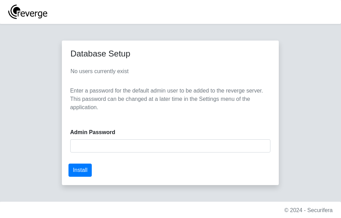Click the © 2024 copyright text
Viewport: 341px width, 218px height.
pyautogui.click(x=293, y=210)
